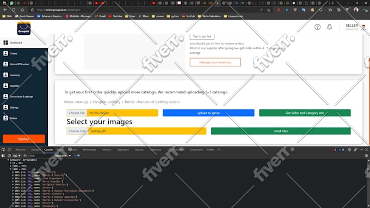
Task: Open the Default levels dropdown
Action: coord(62,155)
